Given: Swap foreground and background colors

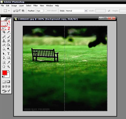Looking at the screenshot, I should pos(9,71).
